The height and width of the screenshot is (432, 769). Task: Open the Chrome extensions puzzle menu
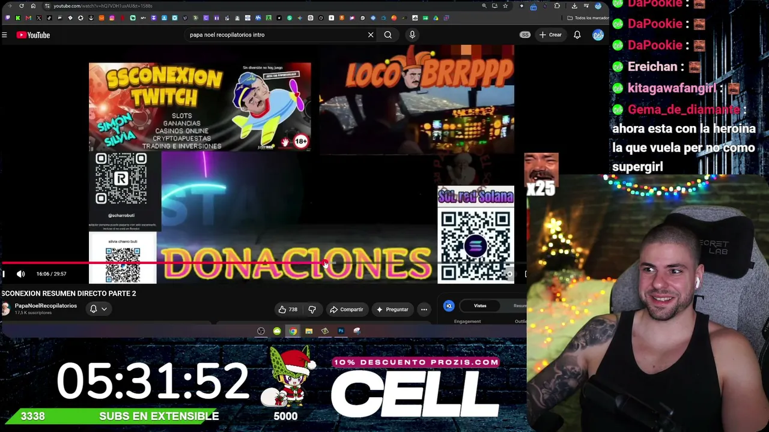point(557,6)
